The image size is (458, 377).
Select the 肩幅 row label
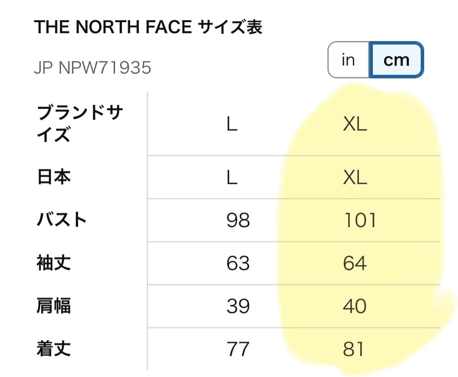click(53, 306)
